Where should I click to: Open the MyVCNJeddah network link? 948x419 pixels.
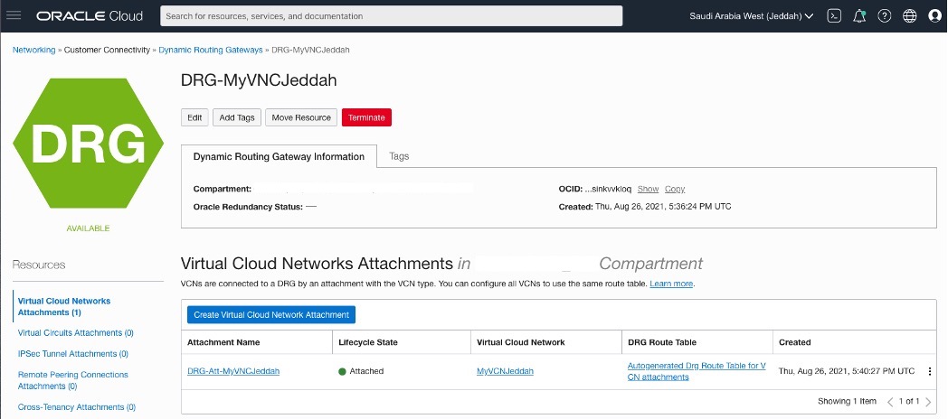coord(505,371)
